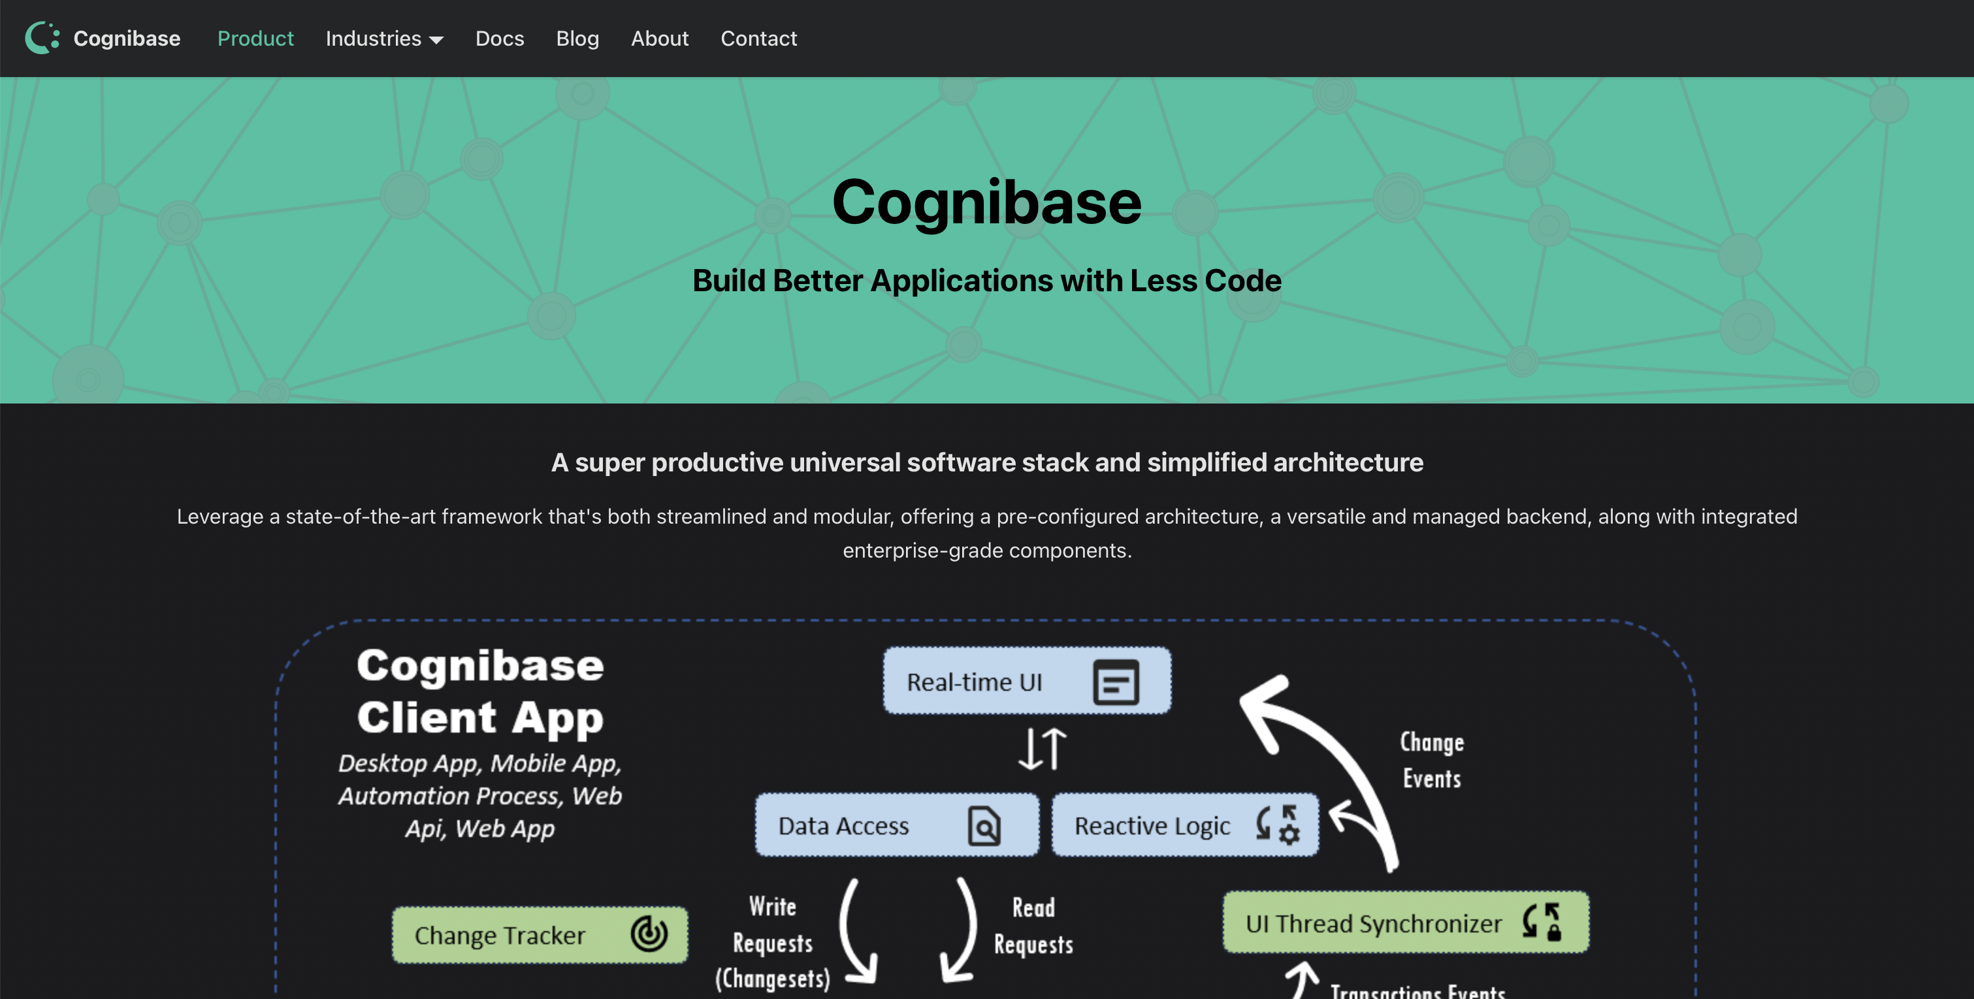Navigate to the Blog

[577, 39]
